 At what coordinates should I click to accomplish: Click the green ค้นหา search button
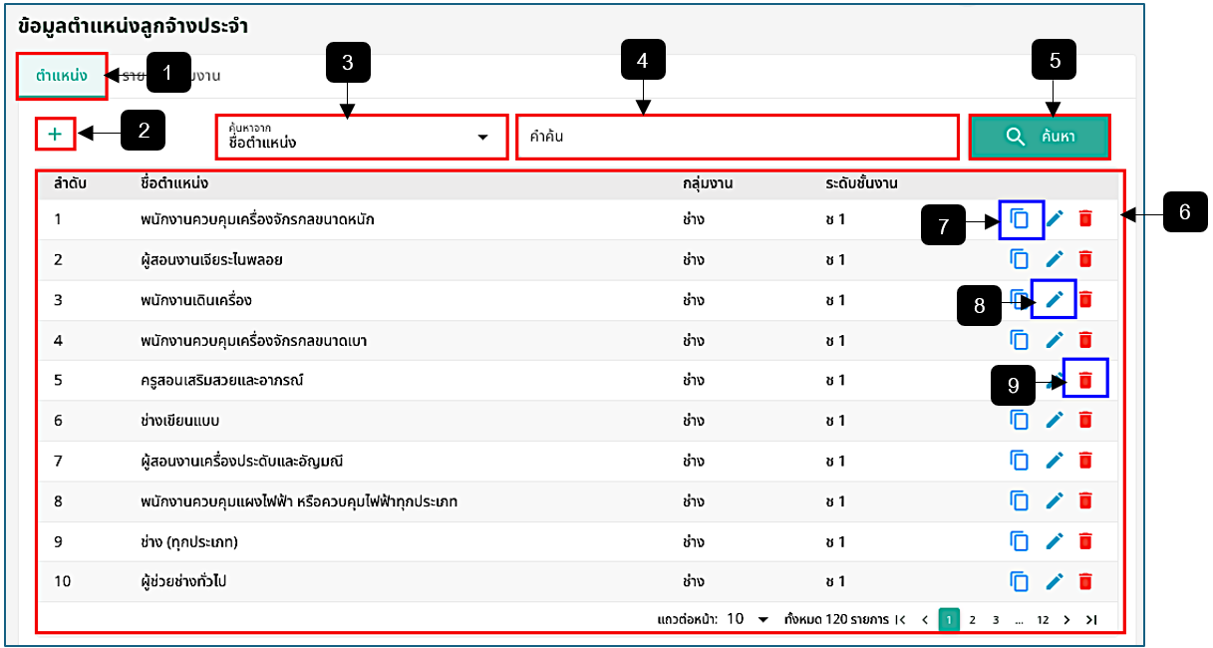[1040, 137]
